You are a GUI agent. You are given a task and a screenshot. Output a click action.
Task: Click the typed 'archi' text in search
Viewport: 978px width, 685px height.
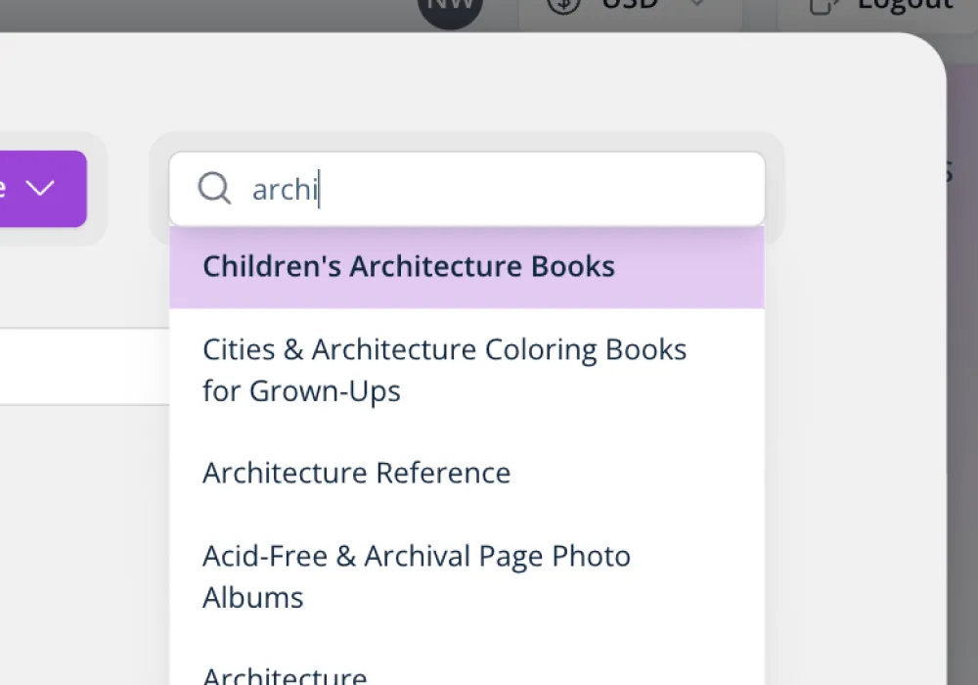pyautogui.click(x=284, y=189)
